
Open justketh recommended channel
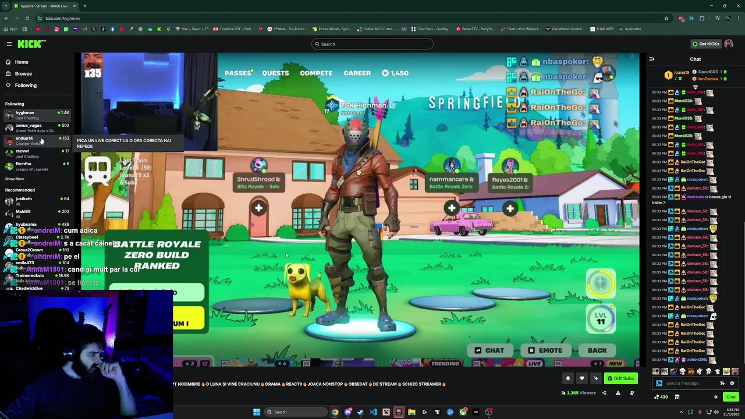click(36, 201)
